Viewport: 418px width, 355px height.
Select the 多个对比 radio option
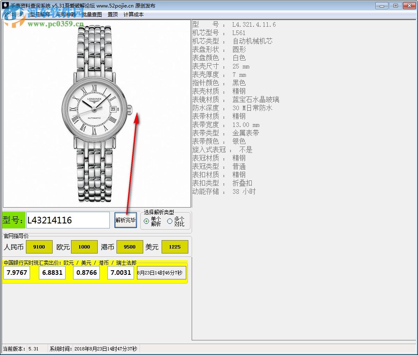coord(176,221)
